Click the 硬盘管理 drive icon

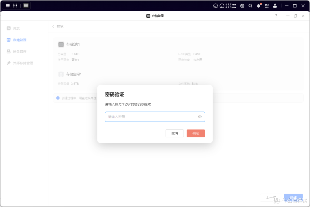pyautogui.click(x=9, y=51)
